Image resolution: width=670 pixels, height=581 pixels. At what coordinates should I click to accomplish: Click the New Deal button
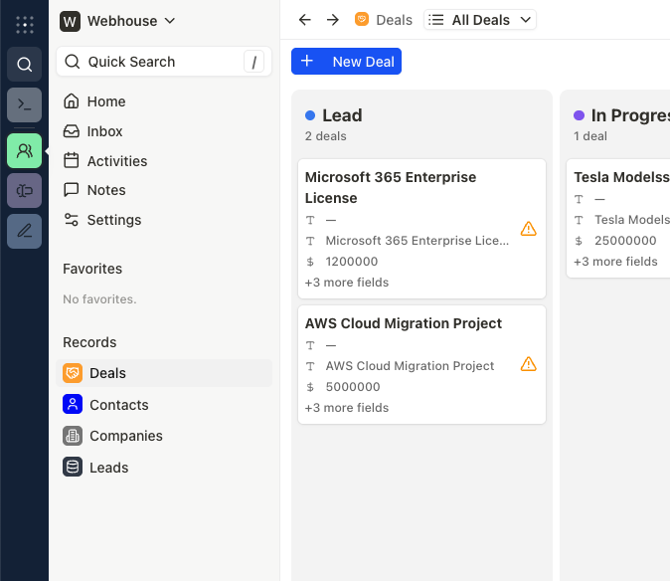tap(346, 61)
